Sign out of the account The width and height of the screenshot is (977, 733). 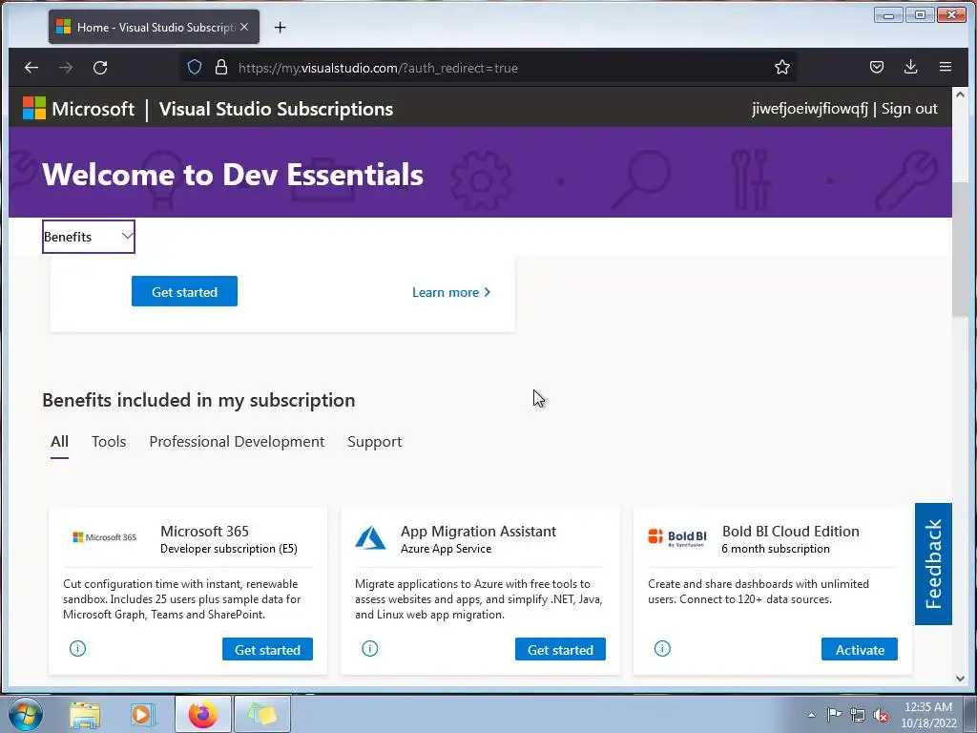tap(909, 109)
